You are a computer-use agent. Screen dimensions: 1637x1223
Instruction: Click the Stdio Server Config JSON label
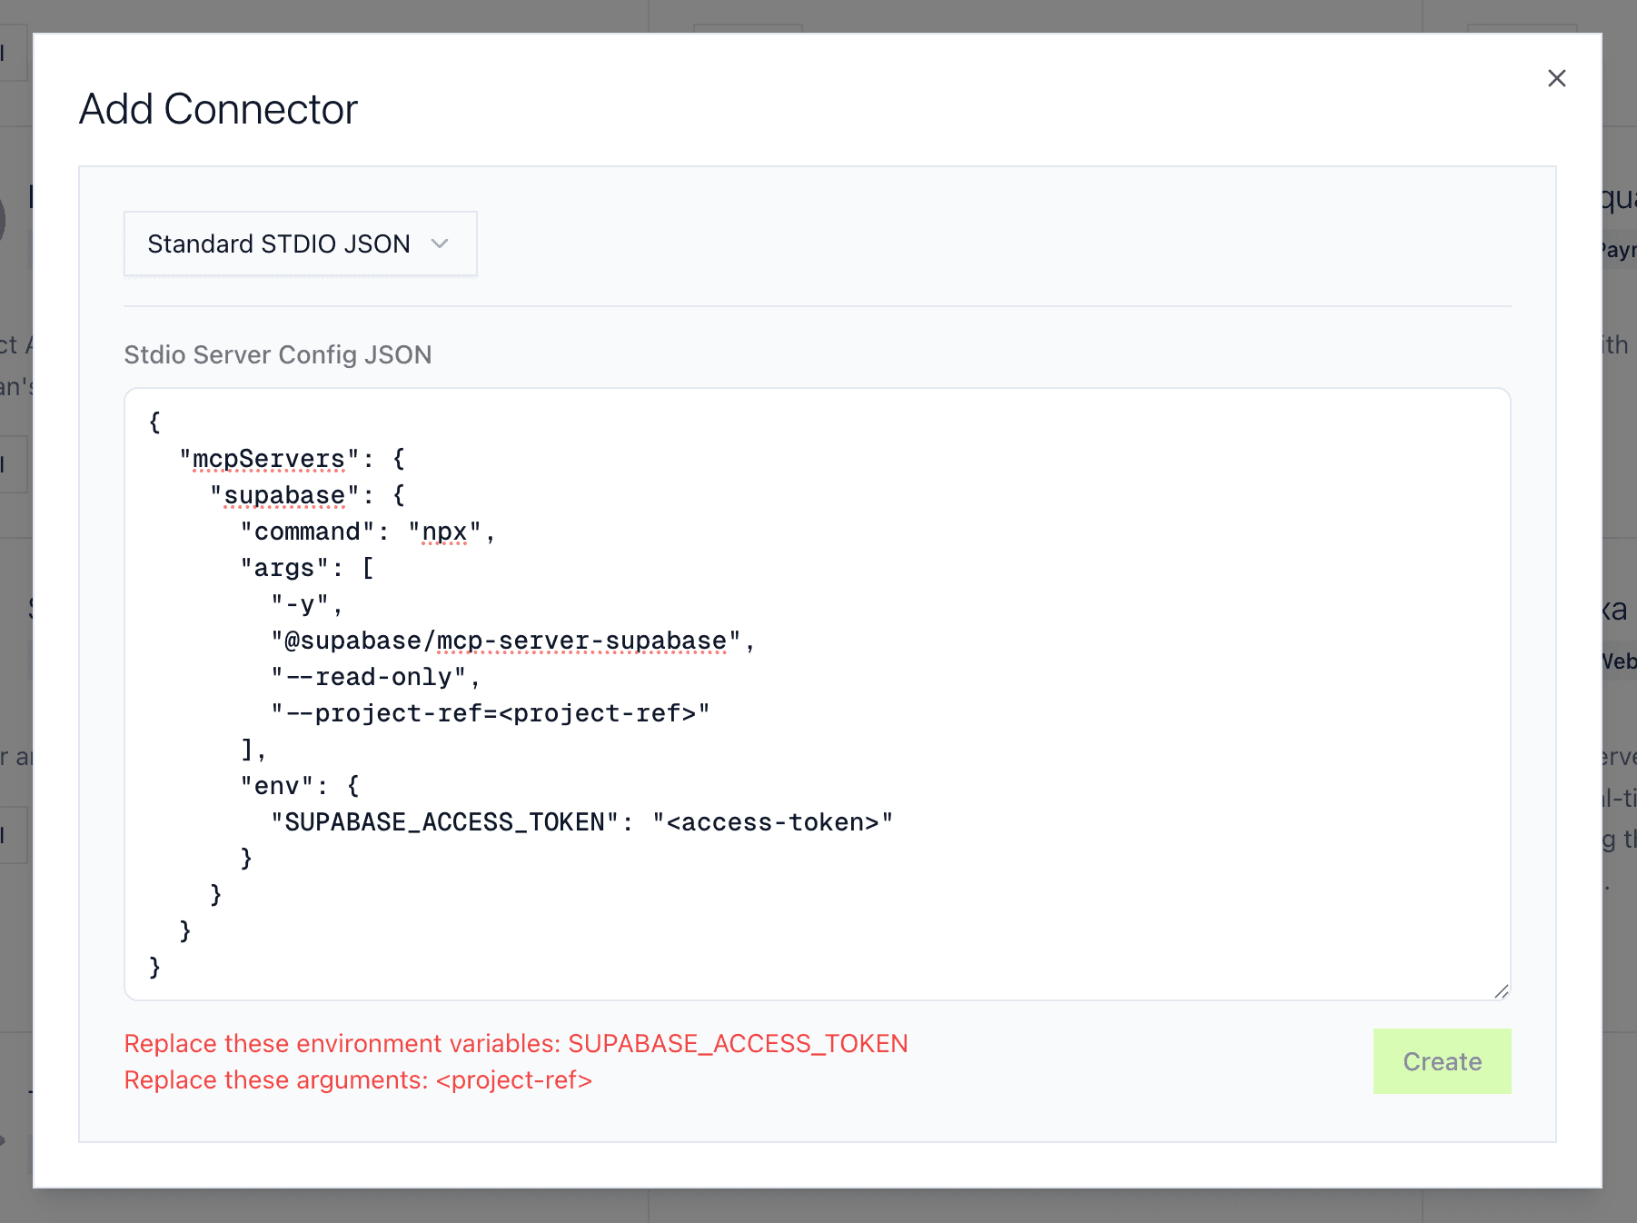click(x=277, y=354)
